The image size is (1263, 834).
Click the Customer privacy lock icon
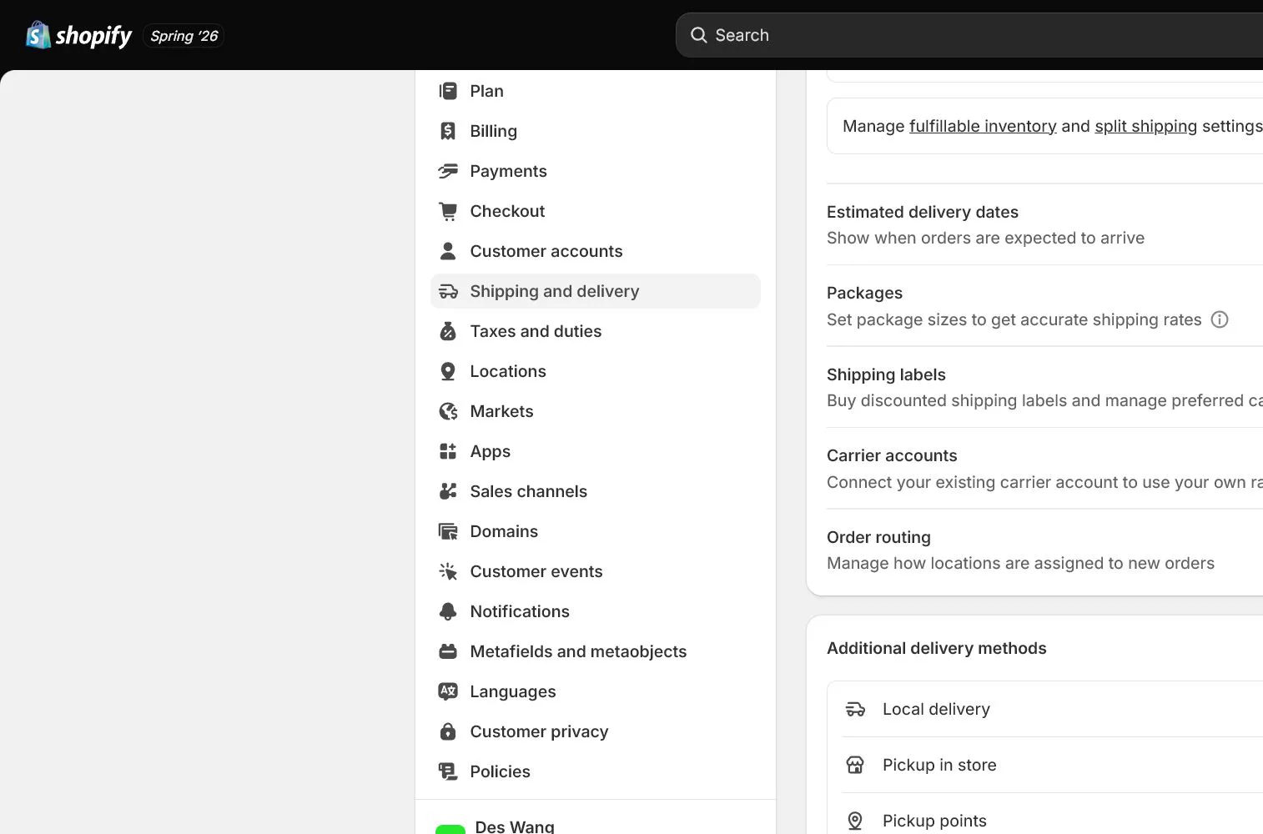[x=448, y=731]
